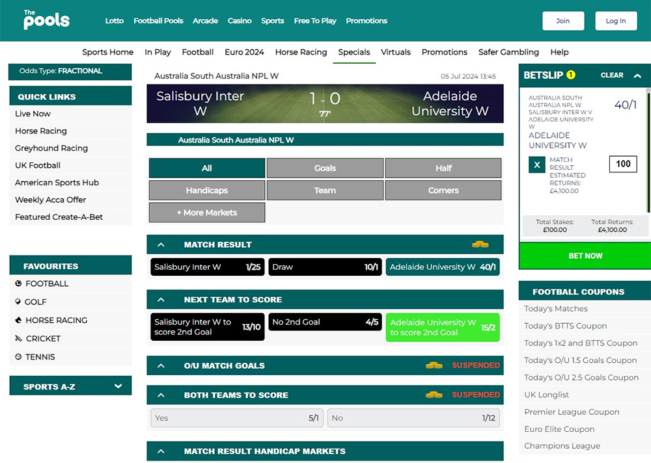Switch to the Handicaps markets tab
This screenshot has height=463, width=651.
207,190
